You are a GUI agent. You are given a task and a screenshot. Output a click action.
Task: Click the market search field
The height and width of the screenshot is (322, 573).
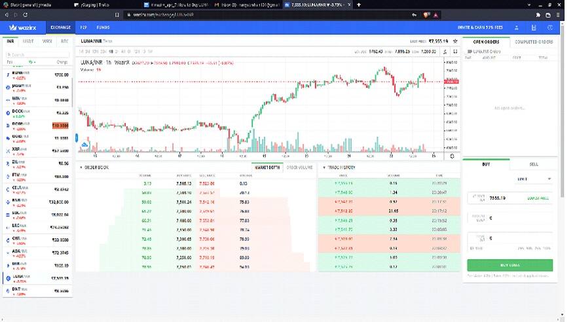click(37, 54)
